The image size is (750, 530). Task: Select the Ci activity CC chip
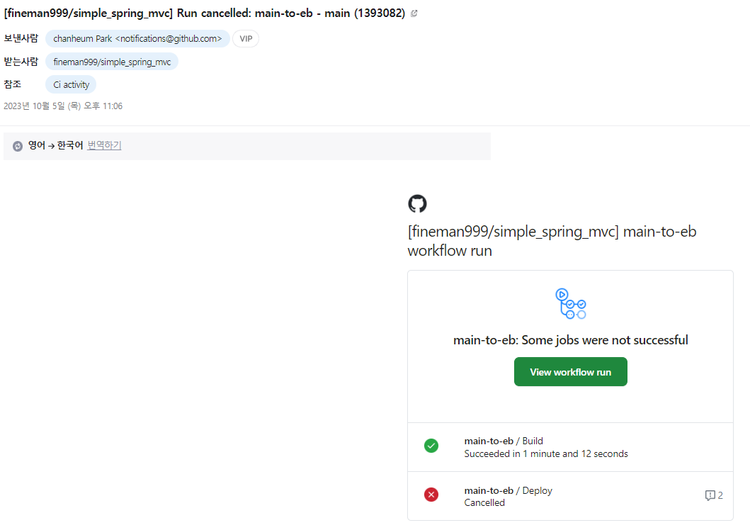coord(71,84)
